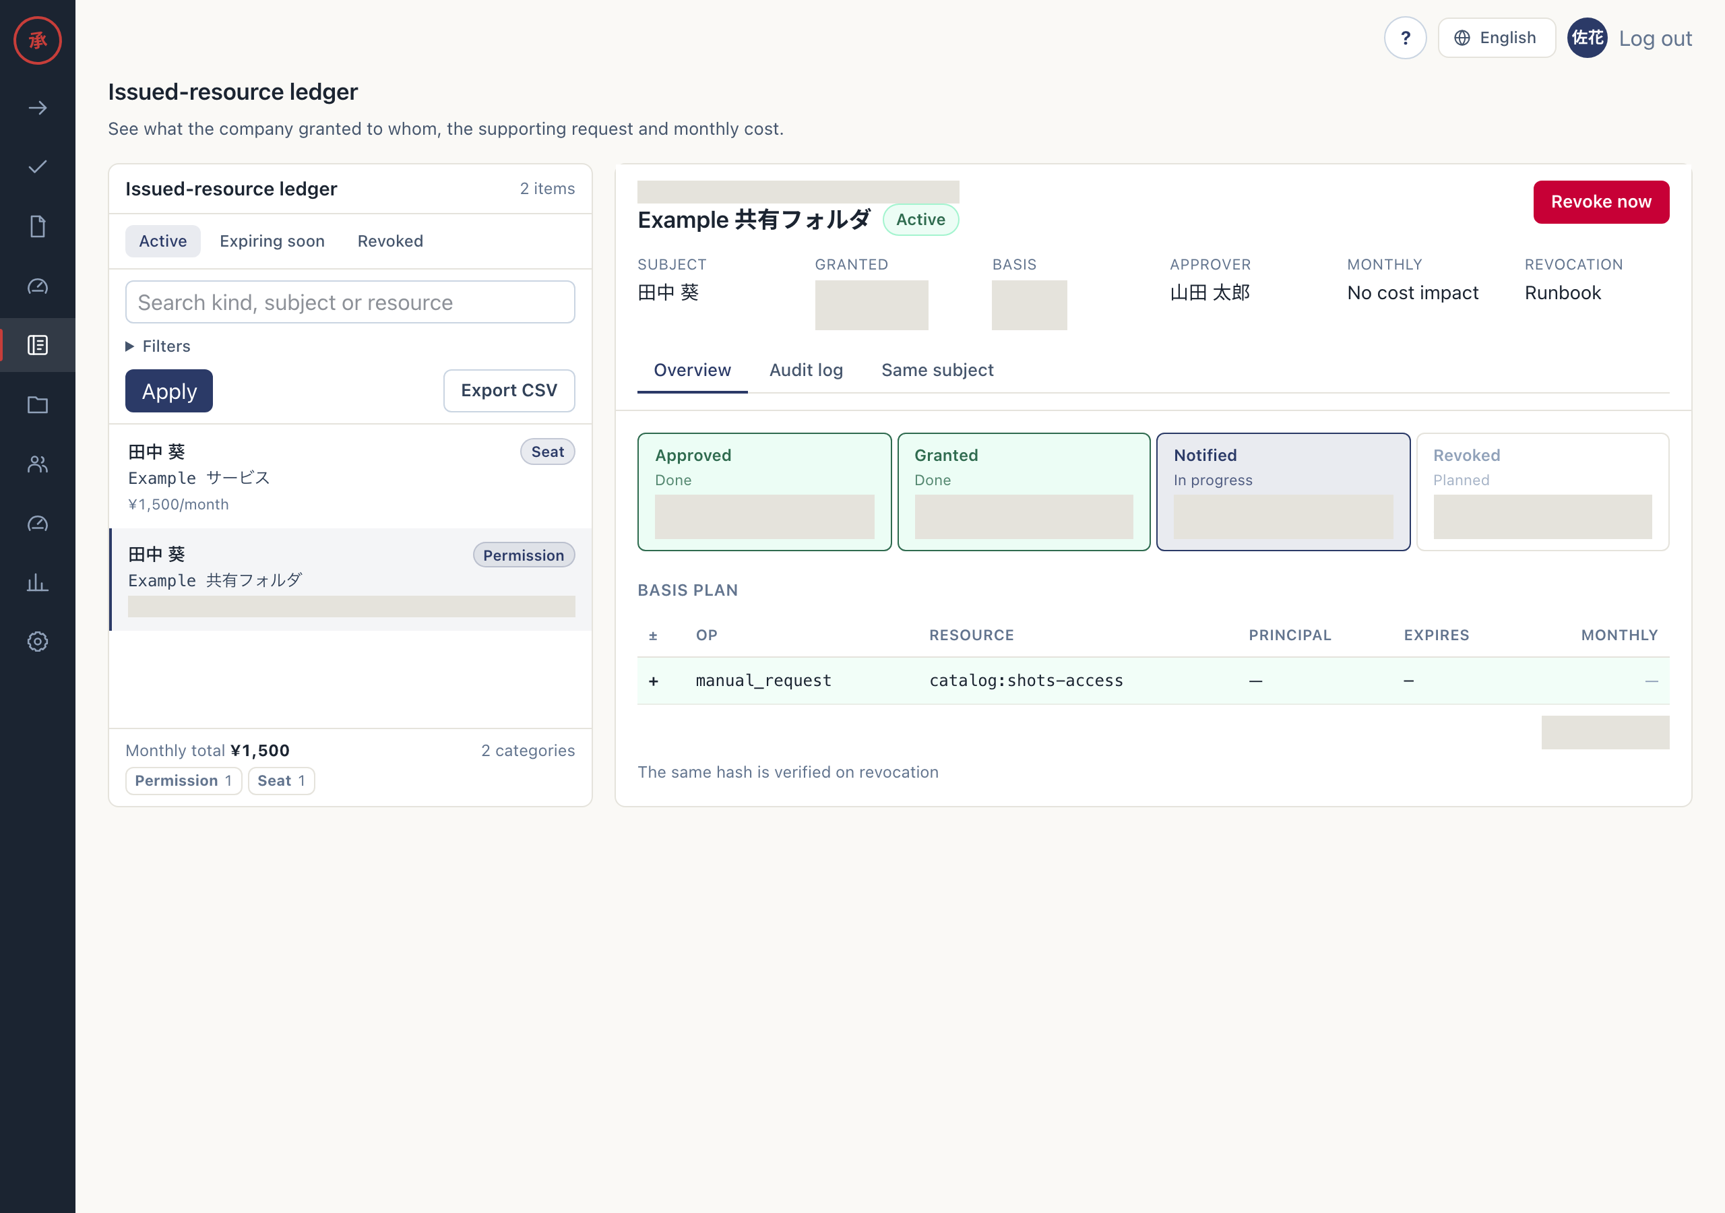
Task: Click the catalog:shots-access resource cell
Action: [x=1026, y=680]
